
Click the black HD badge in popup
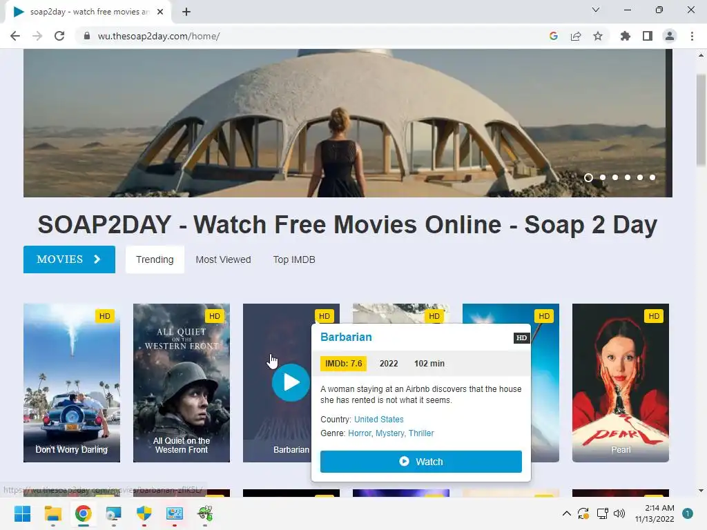521,337
